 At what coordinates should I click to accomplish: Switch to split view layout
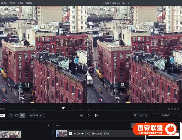pyautogui.click(x=17, y=115)
